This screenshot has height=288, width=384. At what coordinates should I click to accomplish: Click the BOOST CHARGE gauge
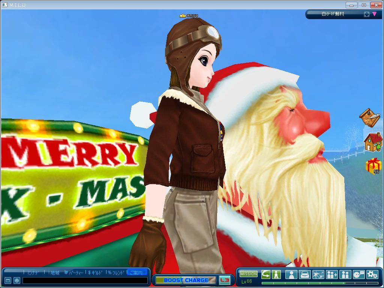[186, 280]
